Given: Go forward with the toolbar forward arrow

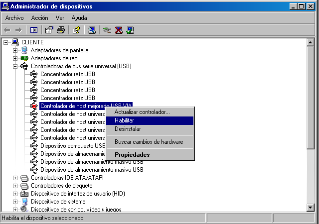Looking at the screenshot, I should pos(18,30).
